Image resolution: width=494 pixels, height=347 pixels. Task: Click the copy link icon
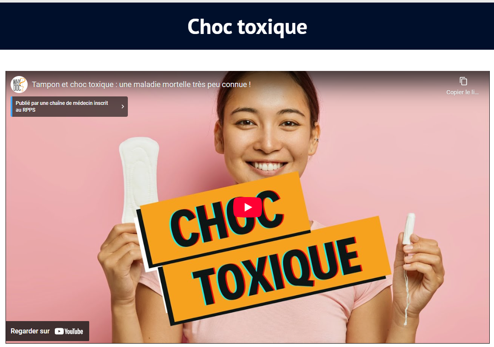(x=463, y=81)
